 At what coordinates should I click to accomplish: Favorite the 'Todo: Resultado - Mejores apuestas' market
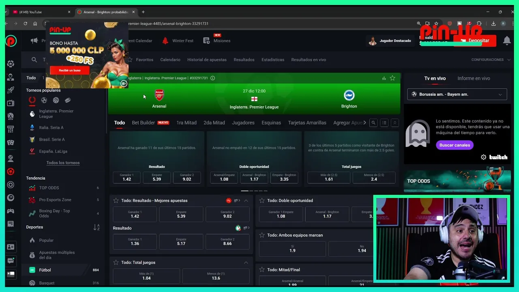(x=116, y=200)
